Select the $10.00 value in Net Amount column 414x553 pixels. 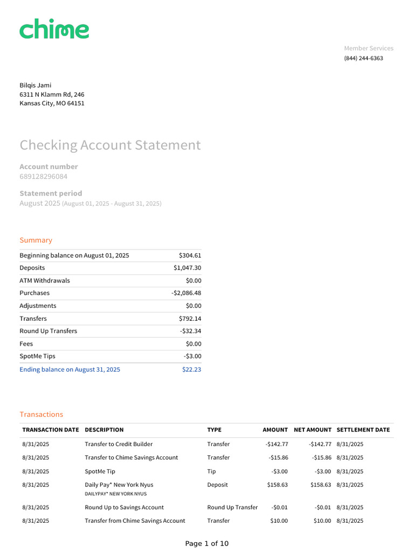[x=322, y=521]
